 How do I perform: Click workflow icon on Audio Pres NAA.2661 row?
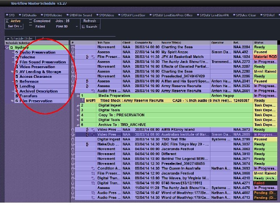pos(93,91)
